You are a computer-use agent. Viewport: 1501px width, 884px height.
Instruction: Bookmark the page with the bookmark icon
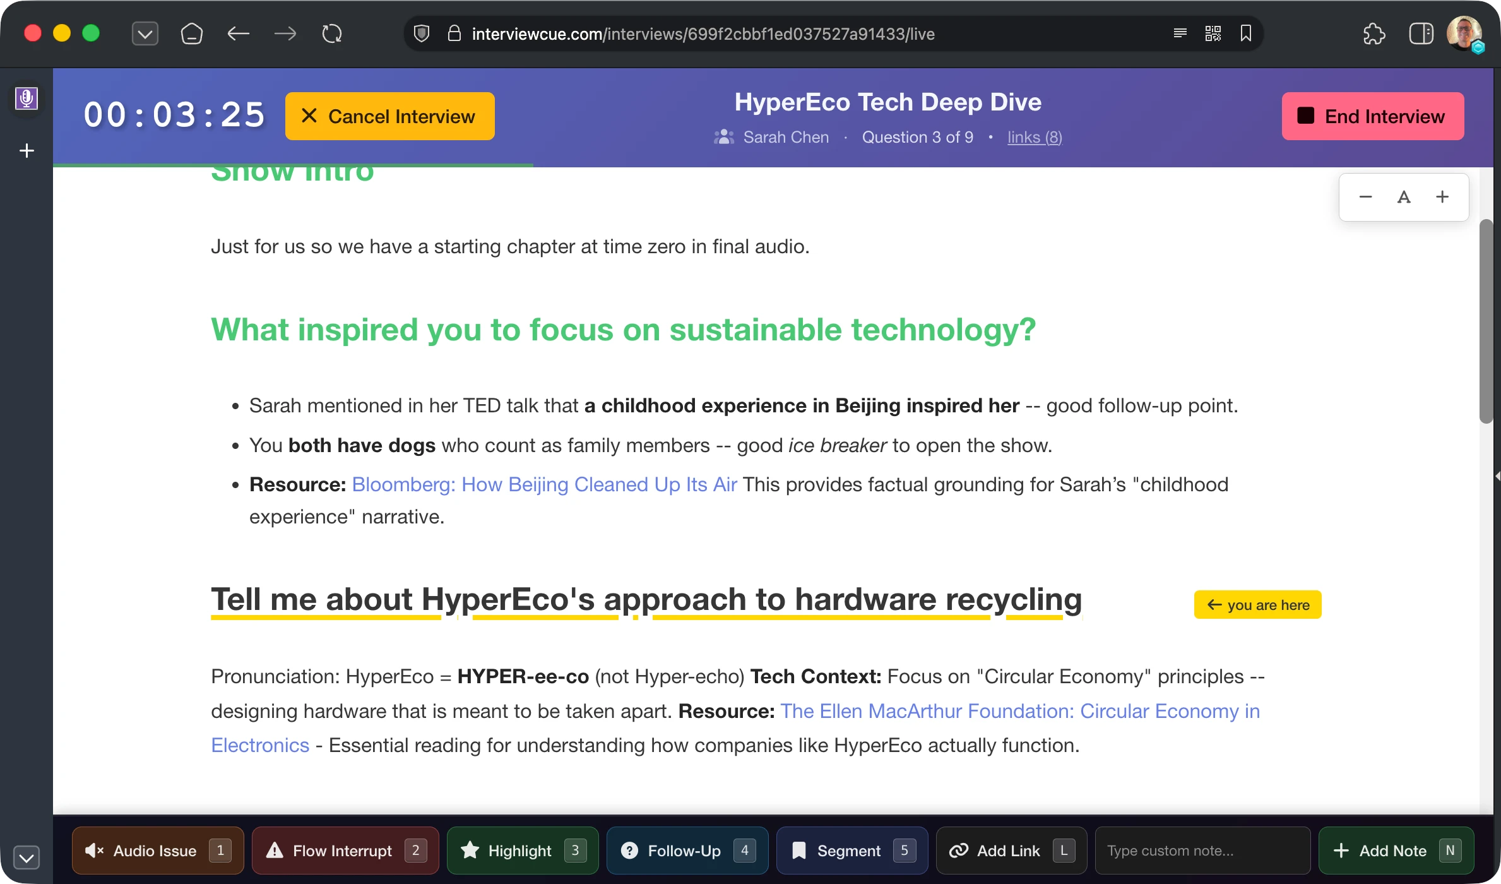point(1245,33)
